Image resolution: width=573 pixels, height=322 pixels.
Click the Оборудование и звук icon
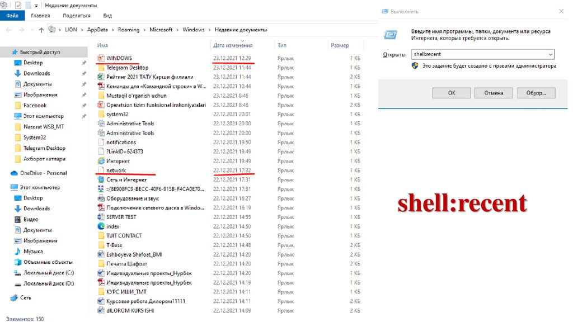[101, 198]
